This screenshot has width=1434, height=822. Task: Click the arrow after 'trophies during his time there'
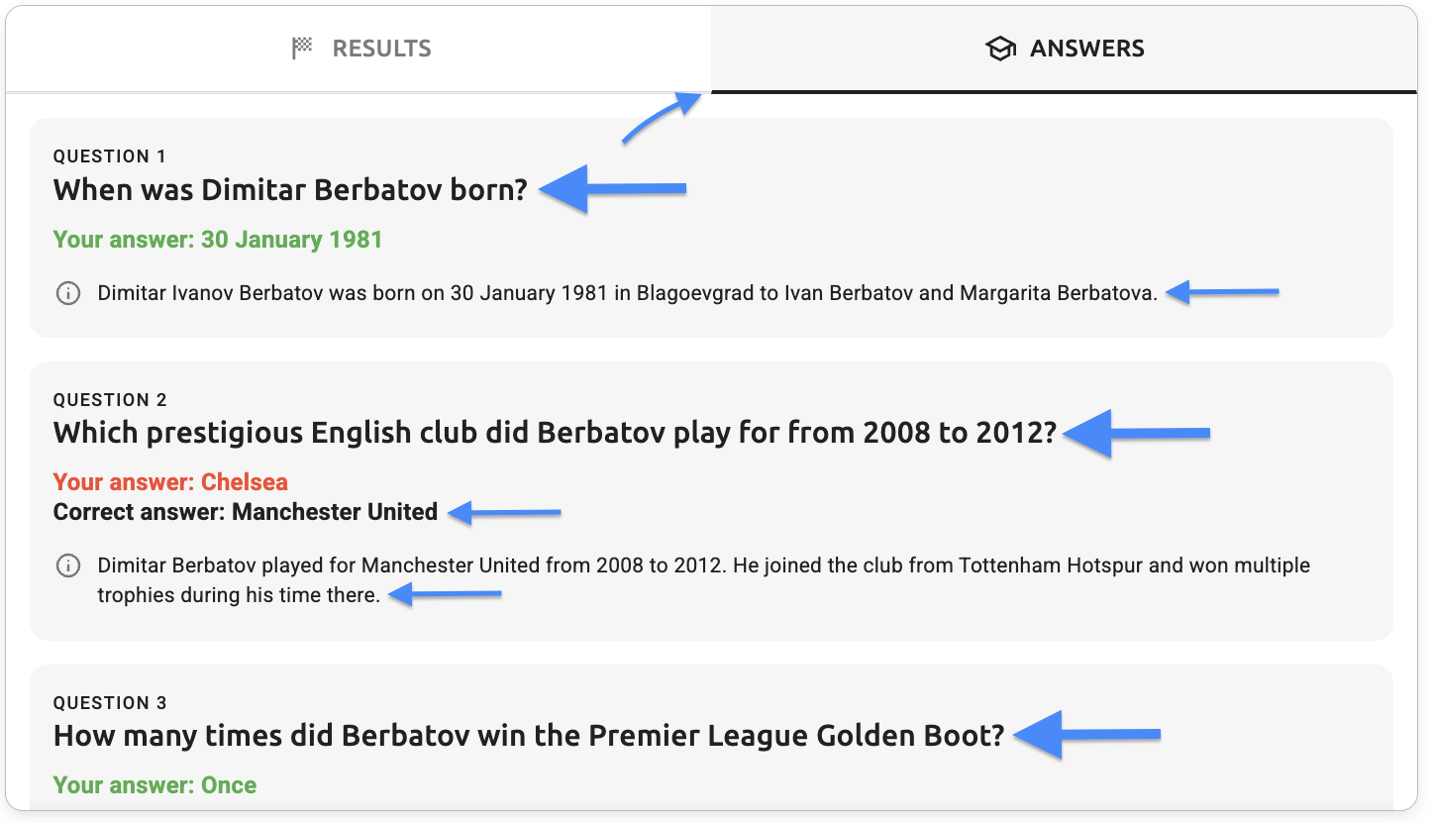point(445,594)
